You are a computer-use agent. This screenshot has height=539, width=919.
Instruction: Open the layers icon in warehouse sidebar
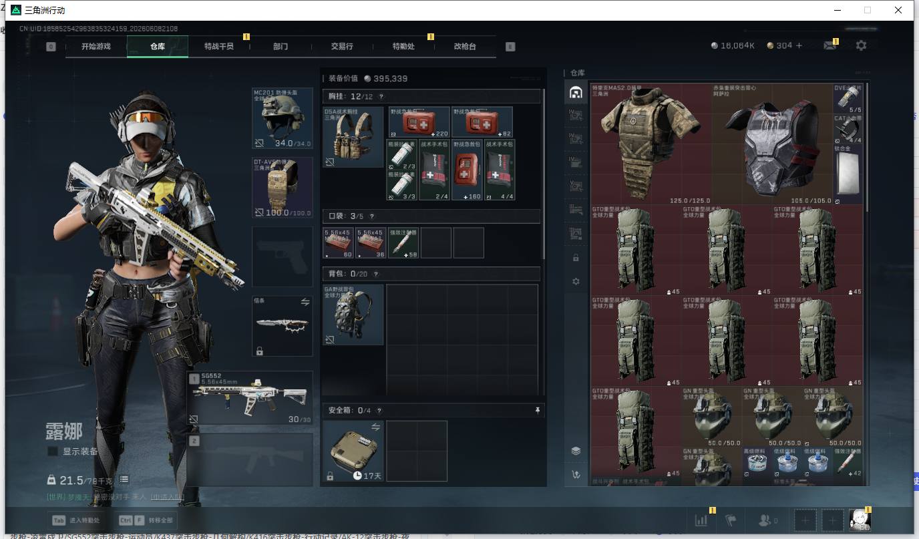coord(576,451)
